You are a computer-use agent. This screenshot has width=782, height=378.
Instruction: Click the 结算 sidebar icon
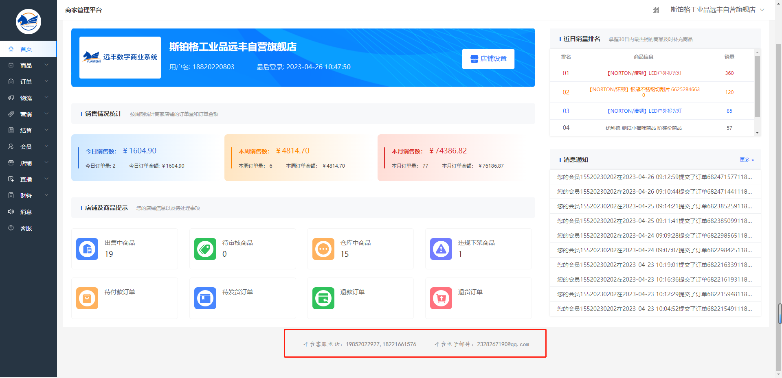click(x=11, y=130)
